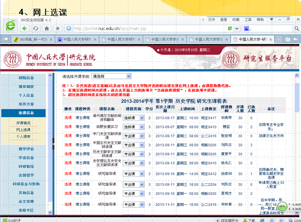Screen dimensions: 301x222
Task: Open 个人课表 in the sidebar
Action: pyautogui.click(x=23, y=137)
